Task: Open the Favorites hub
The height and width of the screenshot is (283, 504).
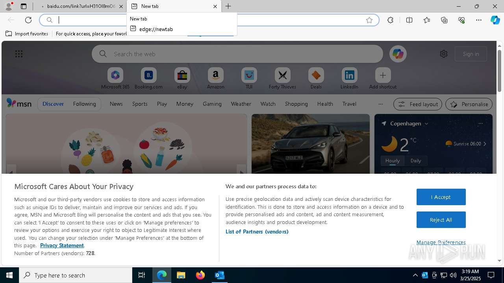Action: [427, 20]
